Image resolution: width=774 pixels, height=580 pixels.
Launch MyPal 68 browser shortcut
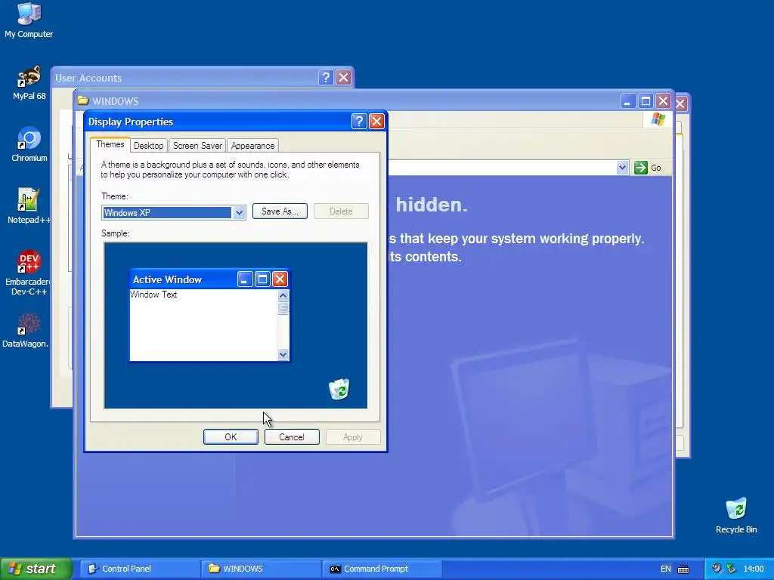29,83
